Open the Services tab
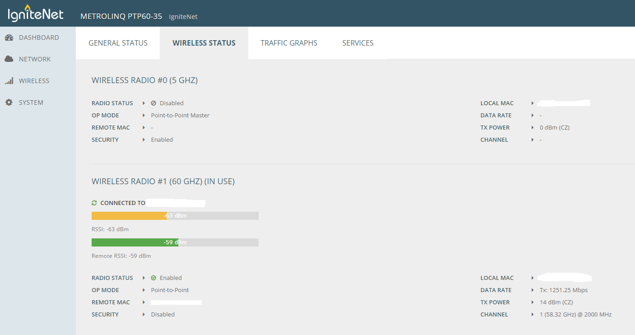Screen dimensions: 635x335 [358, 43]
